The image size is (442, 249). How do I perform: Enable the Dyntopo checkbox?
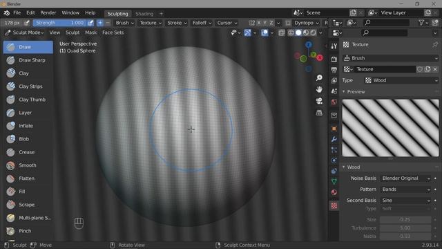(288, 23)
